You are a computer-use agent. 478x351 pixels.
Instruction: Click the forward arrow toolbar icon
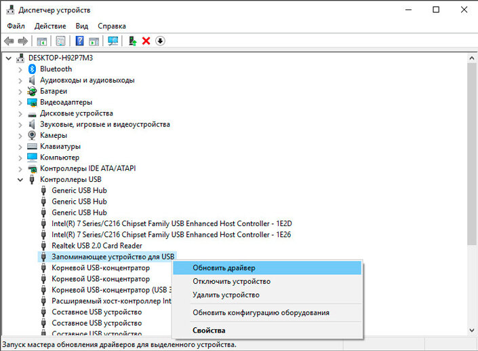click(23, 41)
